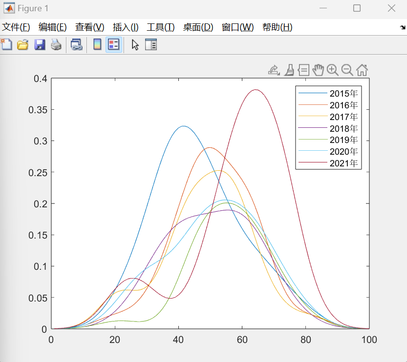The image size is (407, 362).
Task: Open the Property Inspector panel icon
Action: click(151, 45)
